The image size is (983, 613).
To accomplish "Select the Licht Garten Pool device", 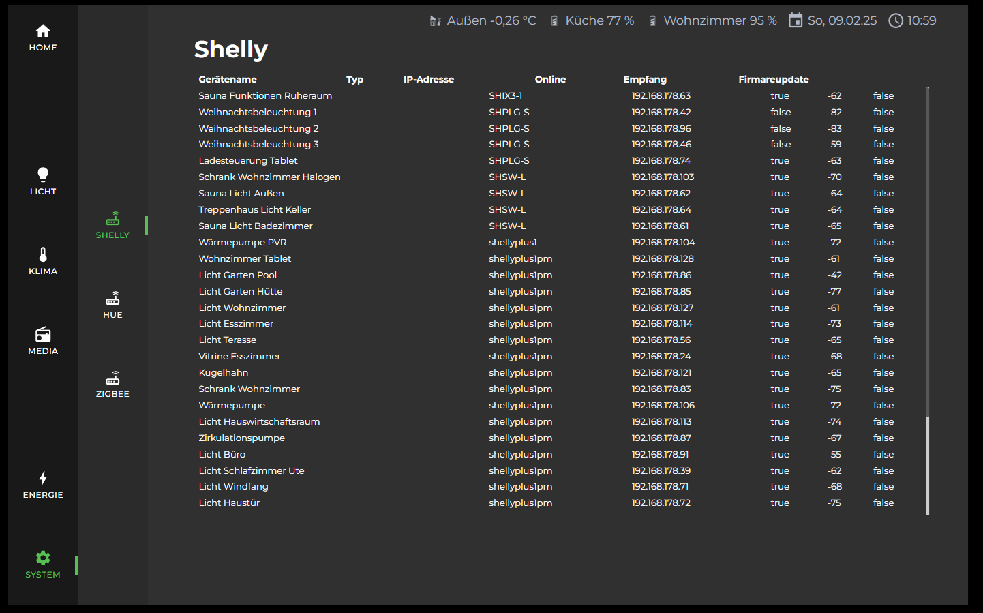I will tap(238, 275).
